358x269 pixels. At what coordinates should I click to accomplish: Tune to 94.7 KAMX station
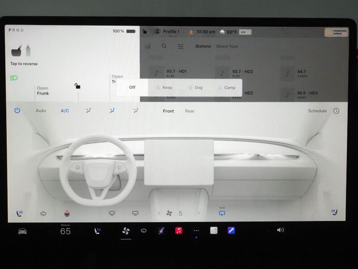pos(294,74)
